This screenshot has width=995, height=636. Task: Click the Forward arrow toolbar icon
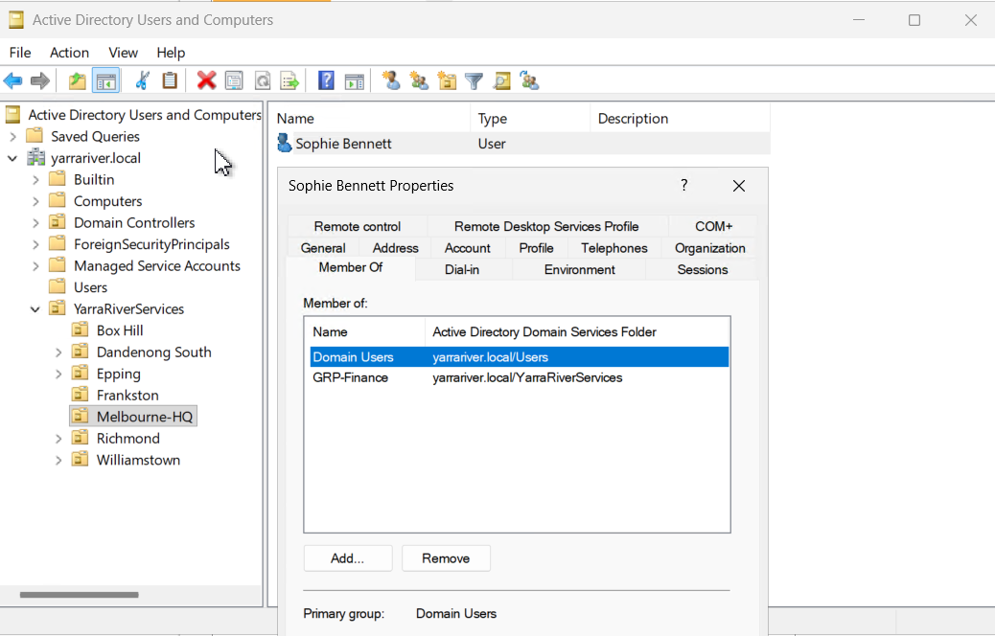click(x=40, y=80)
